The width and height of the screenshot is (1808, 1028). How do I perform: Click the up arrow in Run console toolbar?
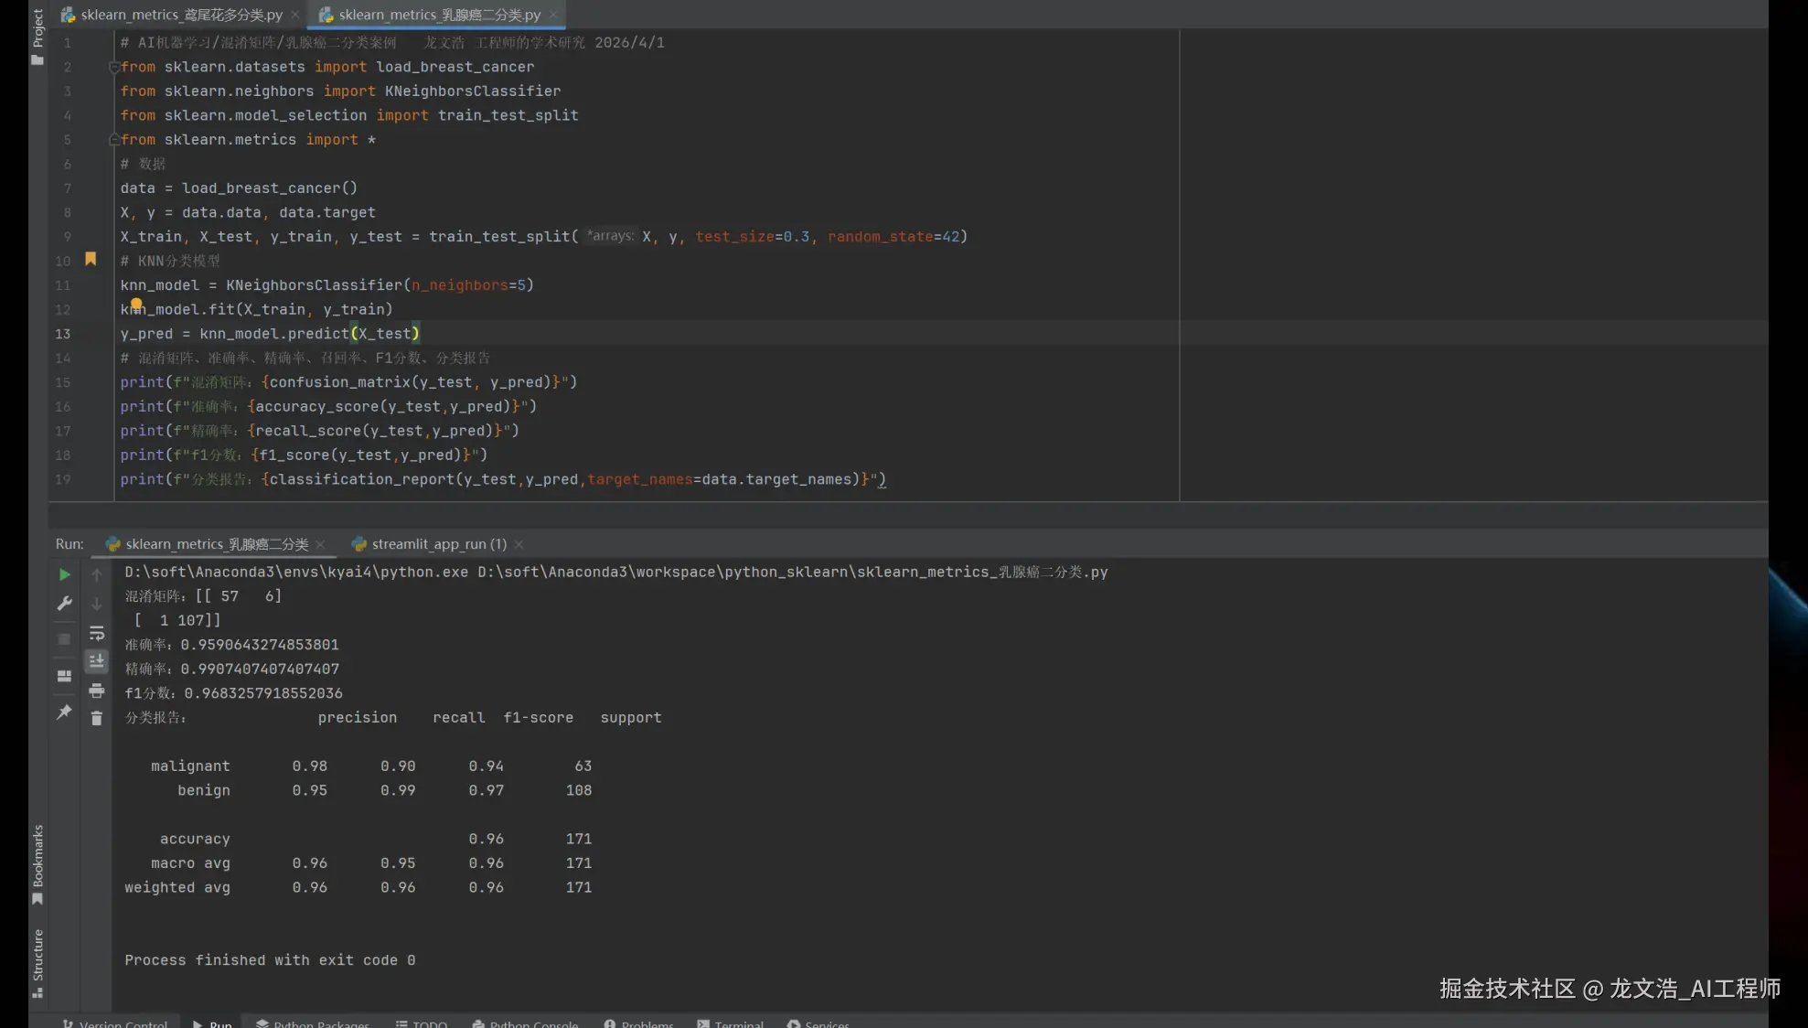pyautogui.click(x=96, y=574)
